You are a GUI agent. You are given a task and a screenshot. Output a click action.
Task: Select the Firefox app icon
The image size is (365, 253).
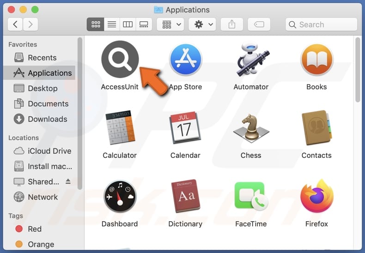[x=316, y=196]
